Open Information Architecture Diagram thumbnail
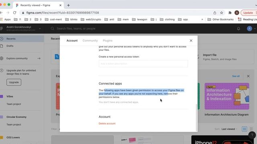The image size is (257, 144). [227, 96]
